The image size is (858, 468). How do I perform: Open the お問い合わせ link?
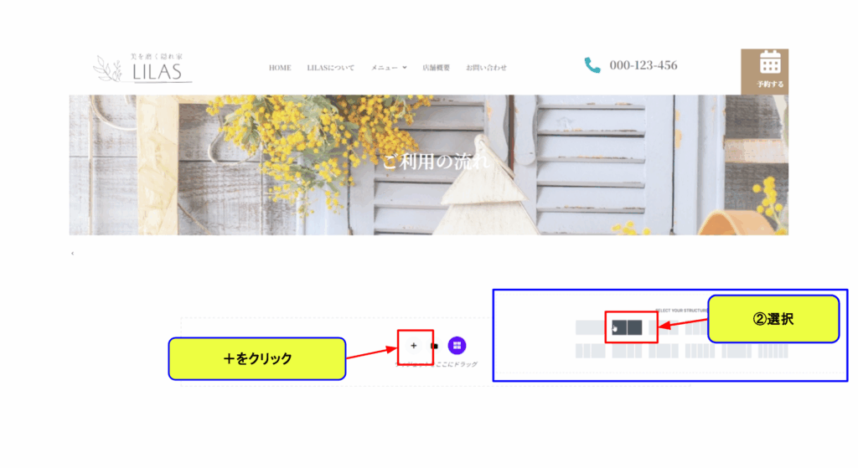click(x=487, y=68)
